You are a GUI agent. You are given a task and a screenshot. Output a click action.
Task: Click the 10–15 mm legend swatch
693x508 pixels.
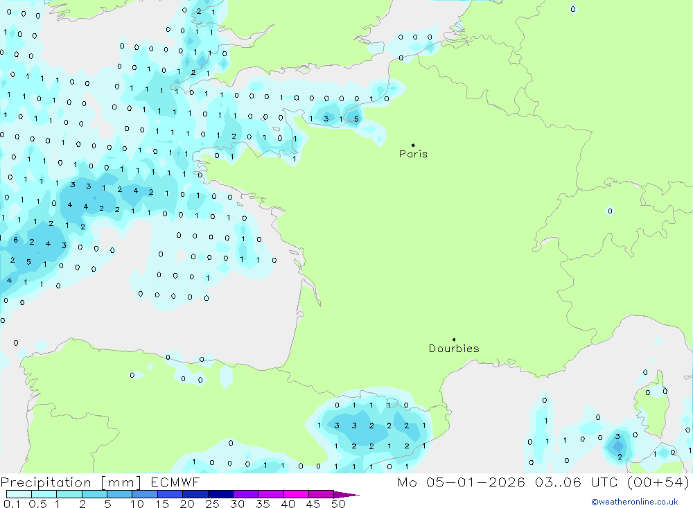[145, 494]
